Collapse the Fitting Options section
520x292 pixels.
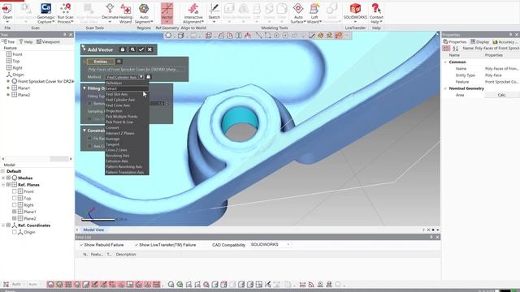[x=84, y=88]
